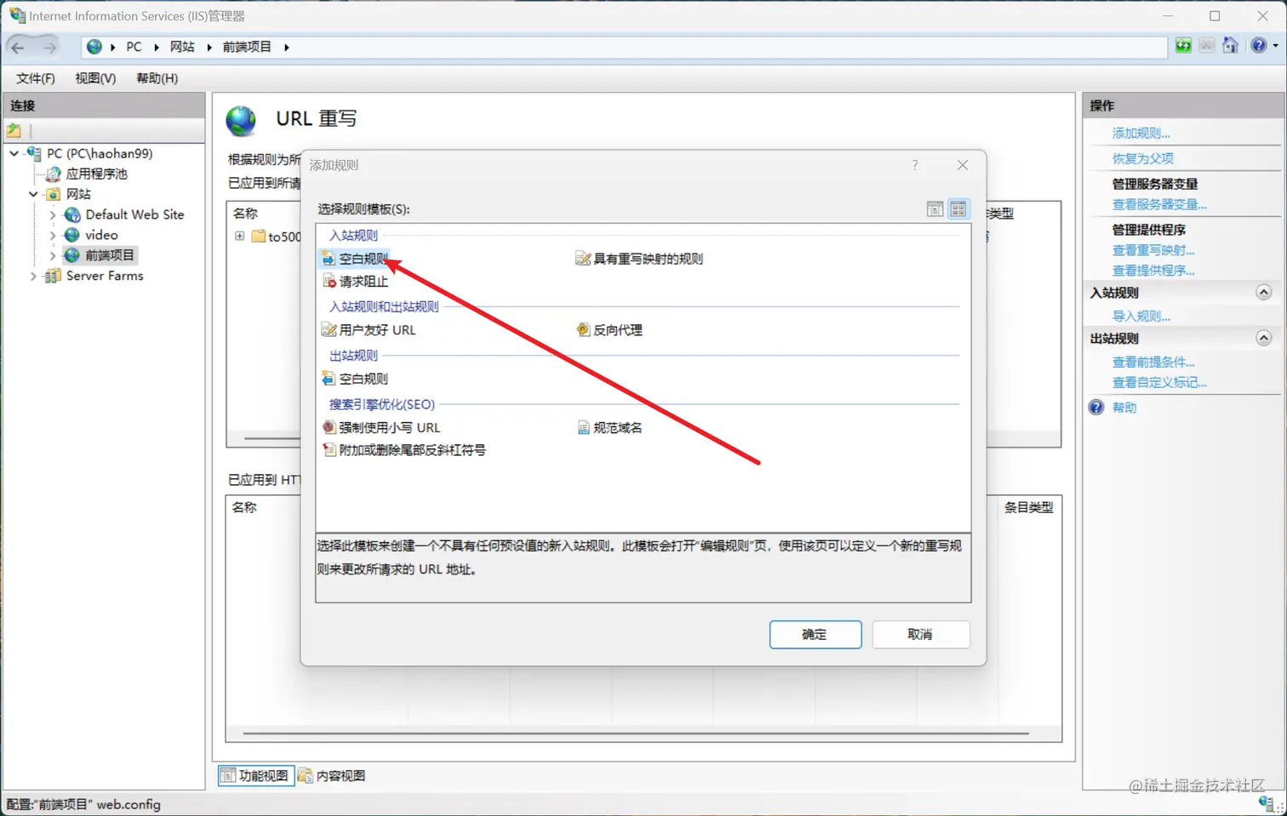Screen dimensions: 1287x816
Task: Open the 帮助(H) menu
Action: coord(157,78)
